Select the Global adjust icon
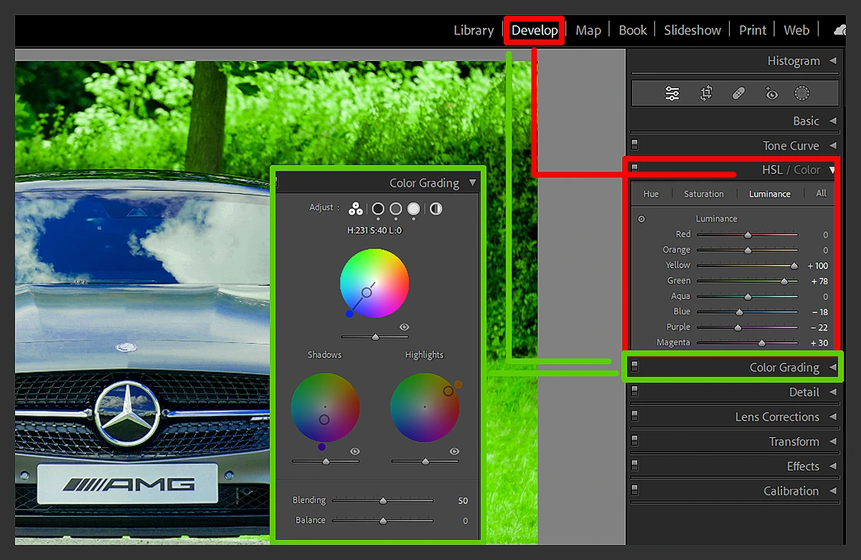 coord(436,209)
